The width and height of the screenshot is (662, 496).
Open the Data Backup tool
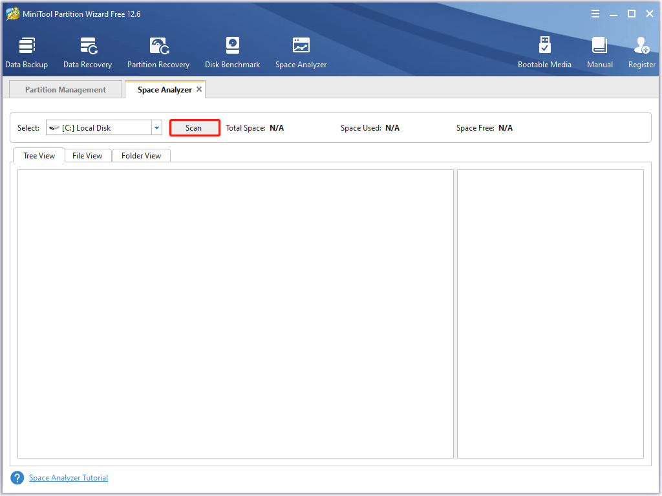pyautogui.click(x=27, y=53)
